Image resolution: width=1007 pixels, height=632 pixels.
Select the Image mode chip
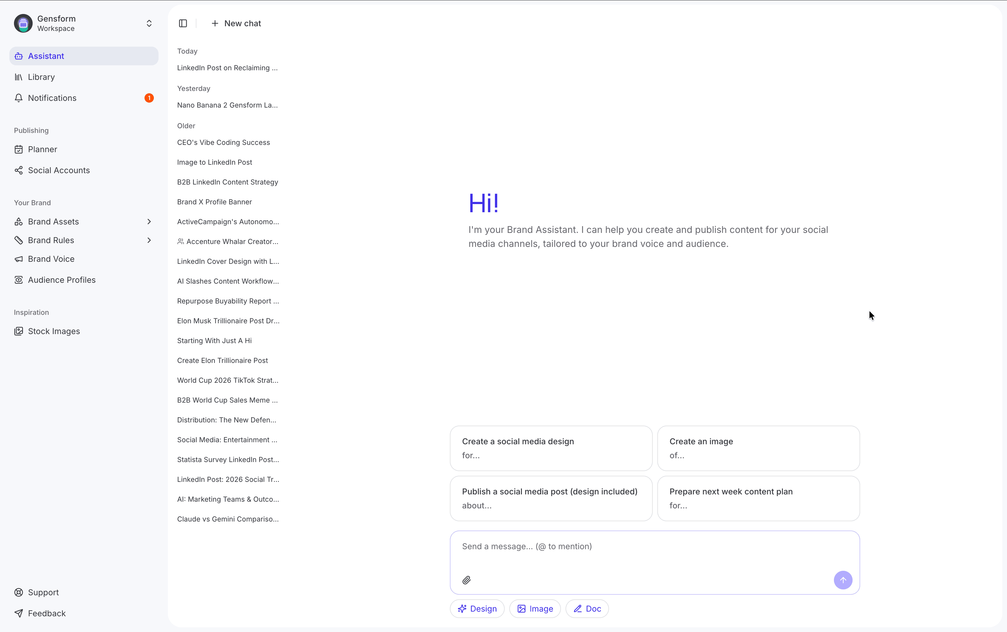[535, 609]
